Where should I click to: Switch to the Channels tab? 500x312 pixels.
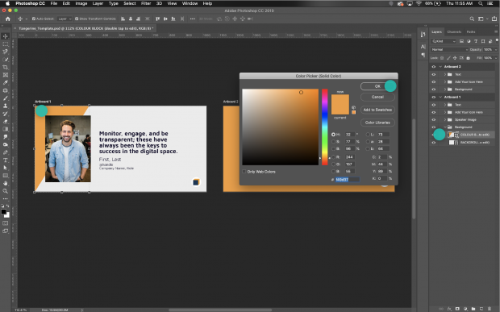point(454,32)
